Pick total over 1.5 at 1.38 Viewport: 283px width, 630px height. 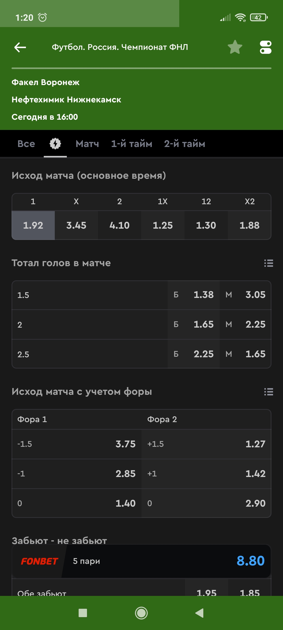[194, 295]
